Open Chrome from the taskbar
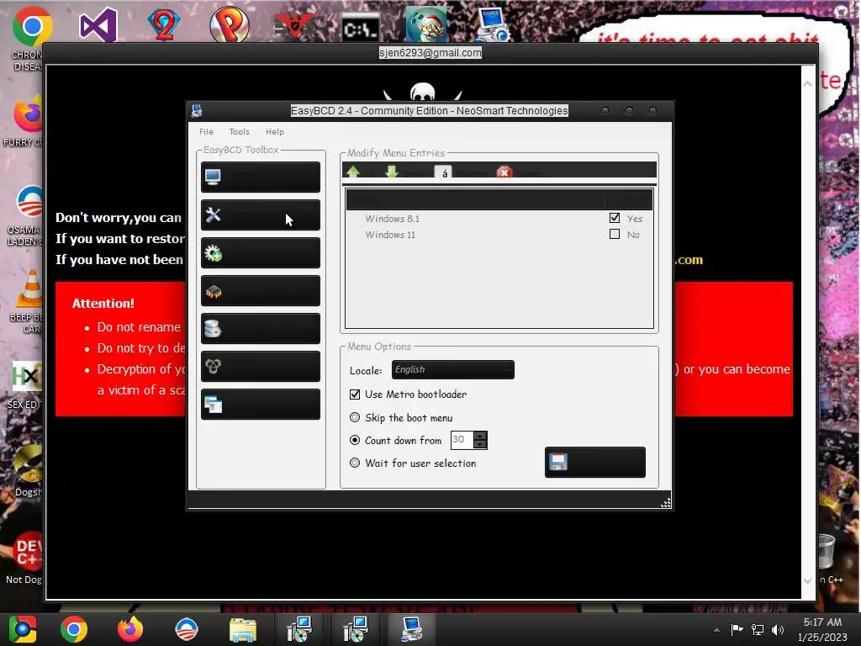Screen dimensions: 861x646 coord(74,629)
